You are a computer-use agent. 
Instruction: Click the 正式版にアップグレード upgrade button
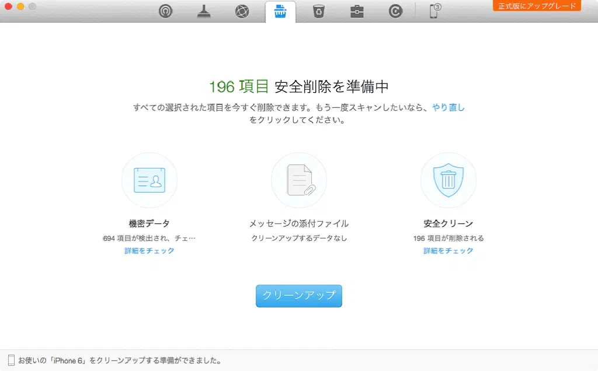[537, 6]
